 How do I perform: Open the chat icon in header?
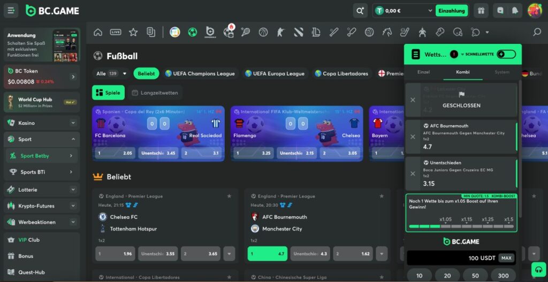(500, 11)
